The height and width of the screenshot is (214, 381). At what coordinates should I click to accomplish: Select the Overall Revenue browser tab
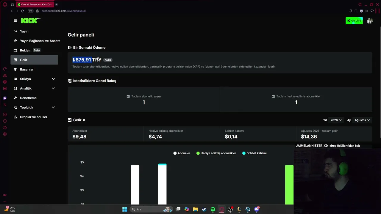click(x=35, y=4)
